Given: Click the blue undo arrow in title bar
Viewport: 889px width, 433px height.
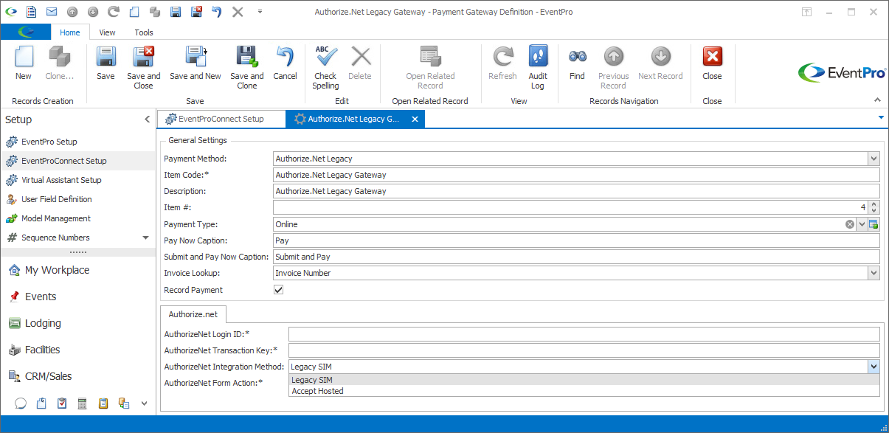Looking at the screenshot, I should pyautogui.click(x=217, y=12).
